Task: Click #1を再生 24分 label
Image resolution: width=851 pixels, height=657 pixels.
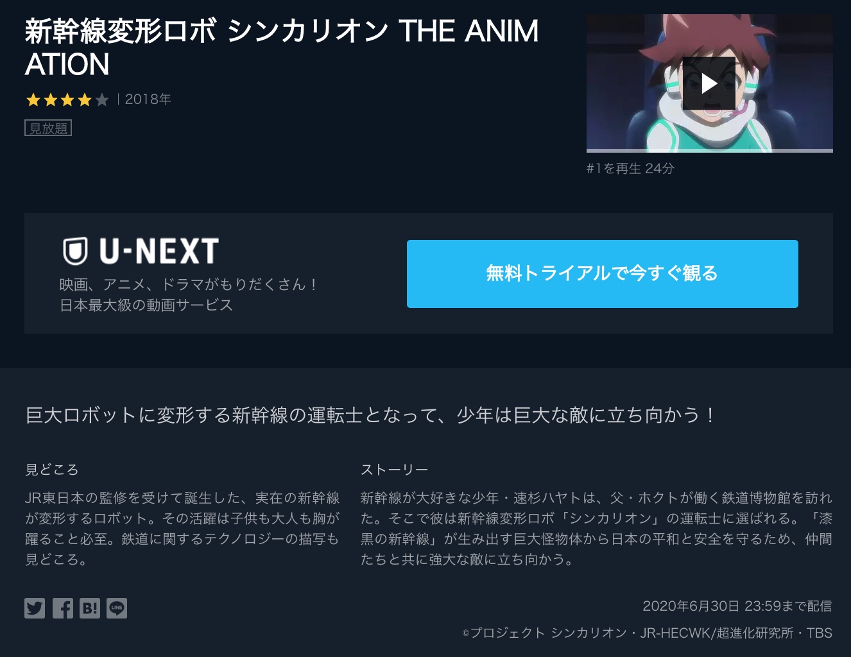Action: [x=630, y=168]
